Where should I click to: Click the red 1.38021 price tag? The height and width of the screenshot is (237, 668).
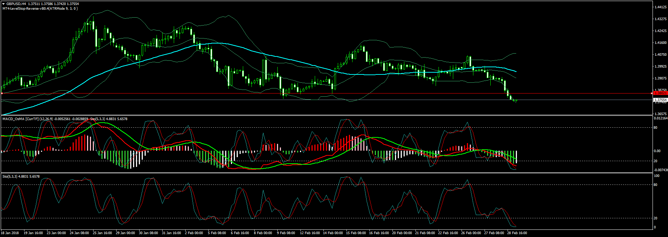660,93
